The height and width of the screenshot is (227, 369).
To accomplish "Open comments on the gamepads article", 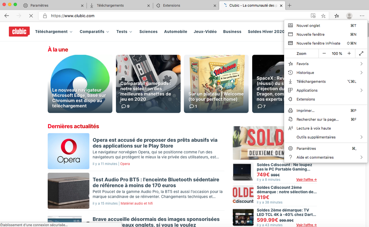I will tap(125, 106).
